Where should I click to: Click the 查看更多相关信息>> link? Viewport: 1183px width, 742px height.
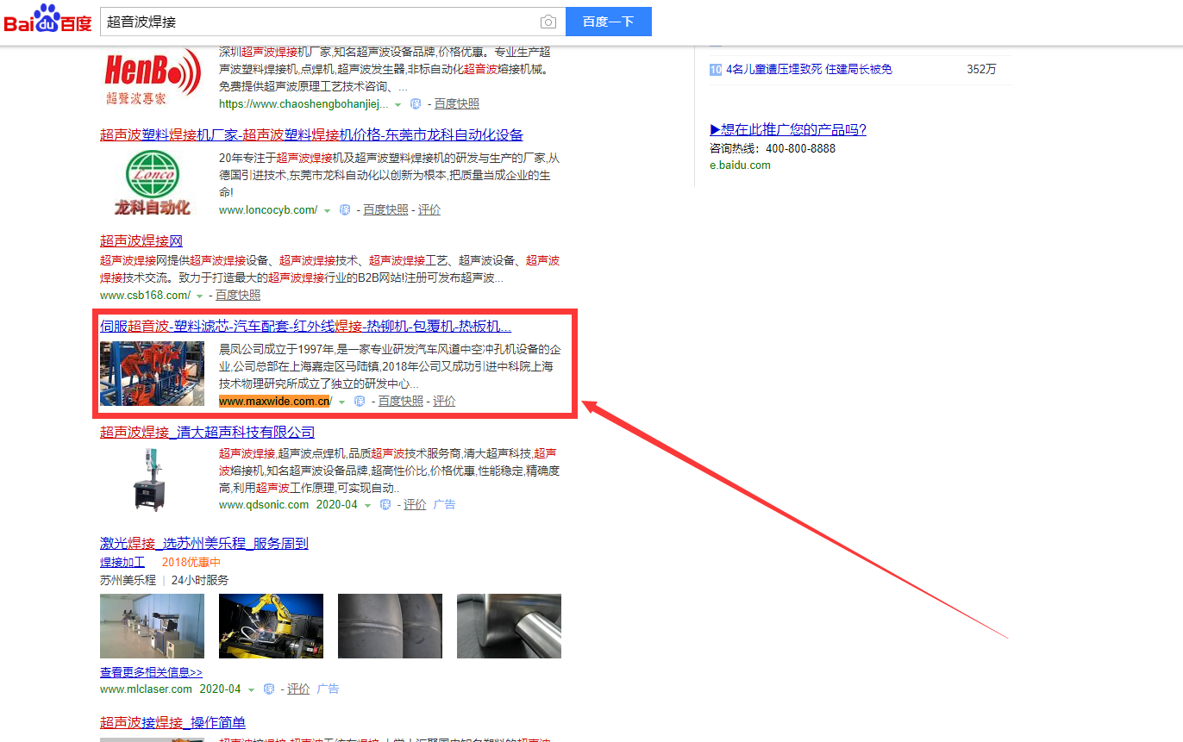[151, 672]
